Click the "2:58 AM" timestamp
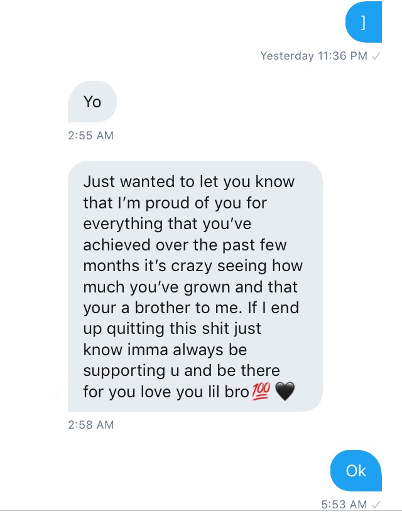Viewport: 402px width, 514px height. point(90,425)
